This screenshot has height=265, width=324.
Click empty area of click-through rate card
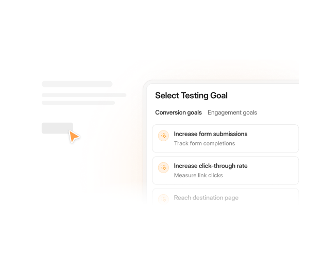tap(273, 171)
